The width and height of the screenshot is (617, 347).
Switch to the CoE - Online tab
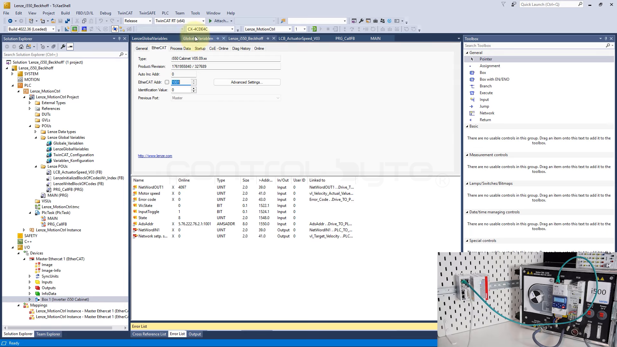click(219, 49)
